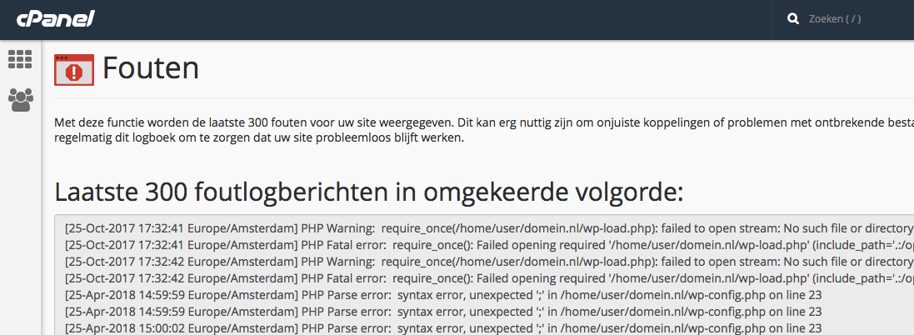The width and height of the screenshot is (914, 335).
Task: Click the red Fouten error window icon
Action: [x=74, y=70]
